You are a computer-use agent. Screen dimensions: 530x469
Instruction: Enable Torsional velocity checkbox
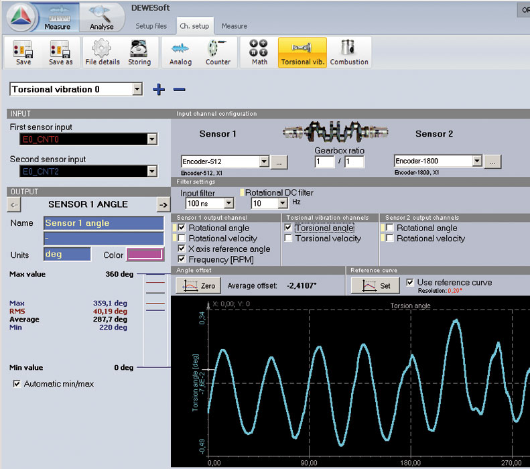pyautogui.click(x=288, y=239)
